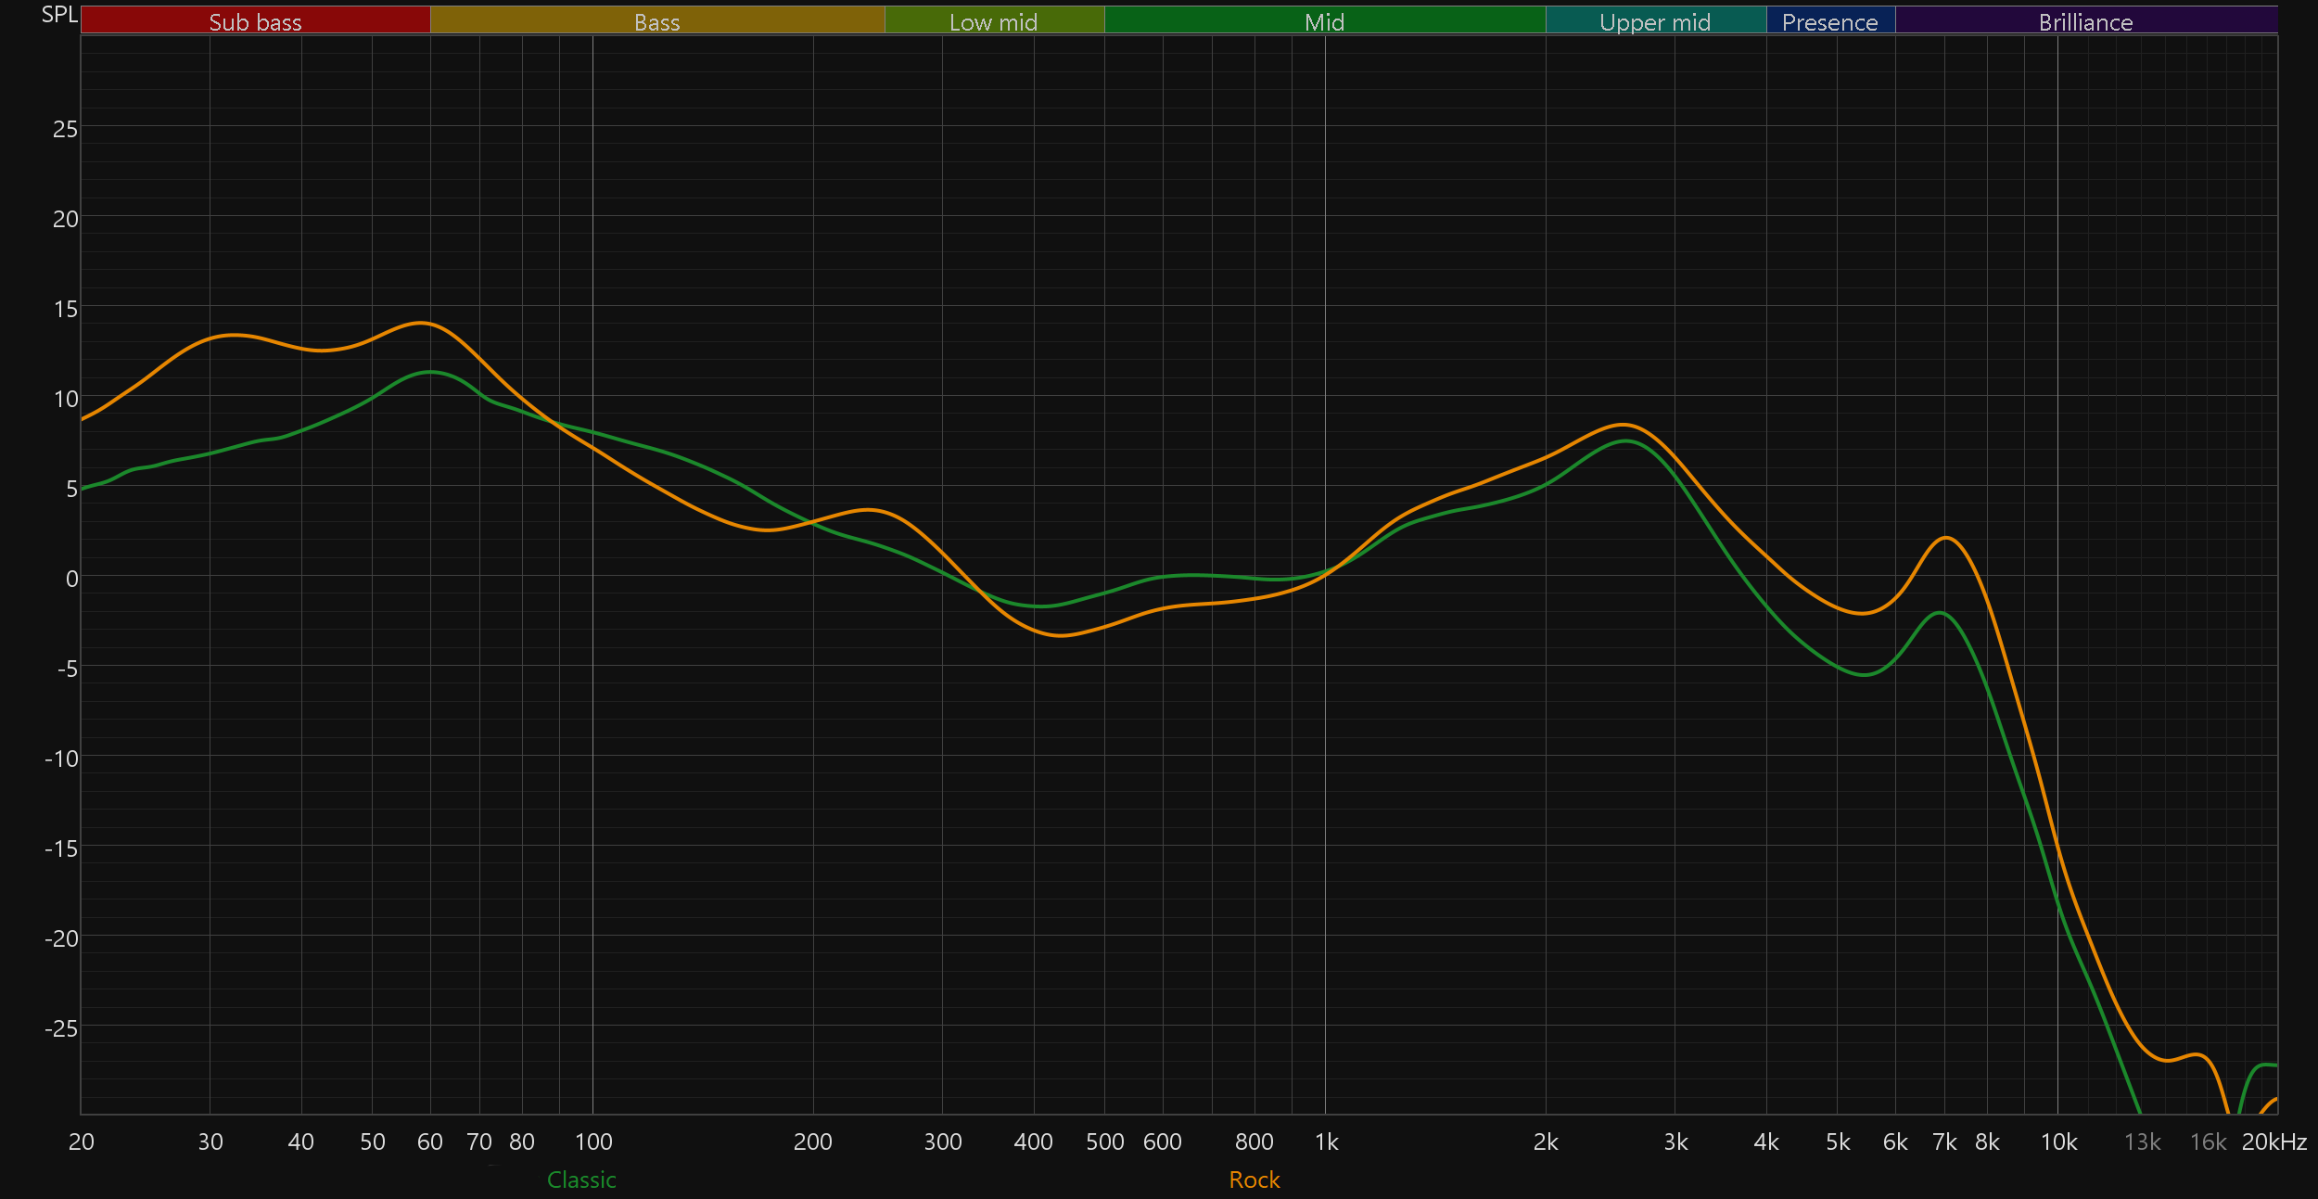The width and height of the screenshot is (2318, 1199).
Task: Toggle the orange Rock legend label
Action: [x=1254, y=1180]
